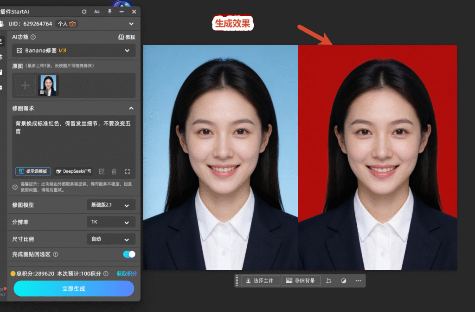Click the image icon left of Banana修图
This screenshot has width=475, height=312.
click(x=19, y=51)
